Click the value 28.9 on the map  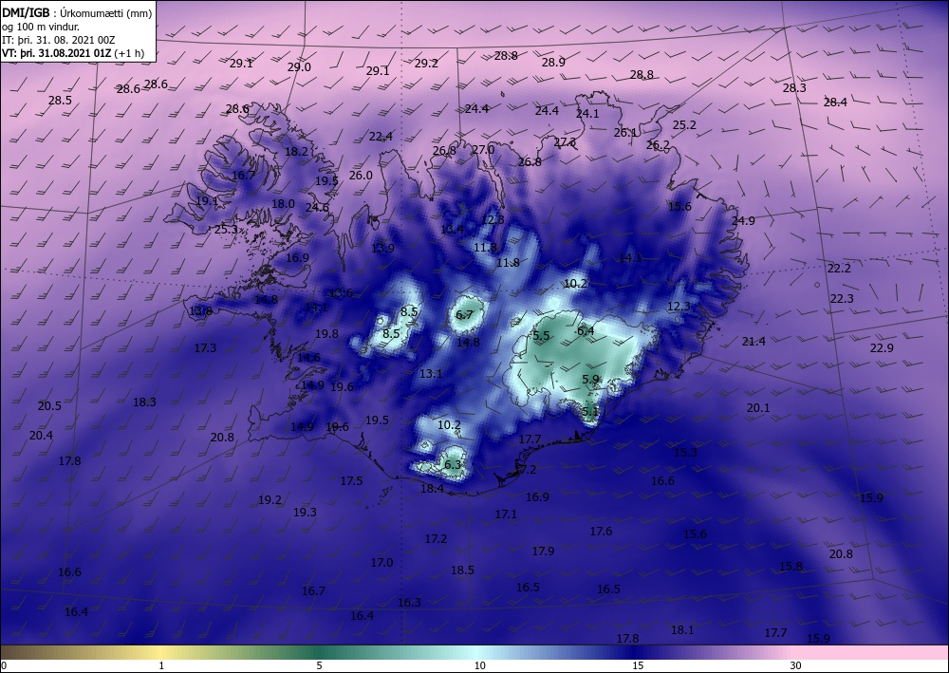[x=553, y=63]
